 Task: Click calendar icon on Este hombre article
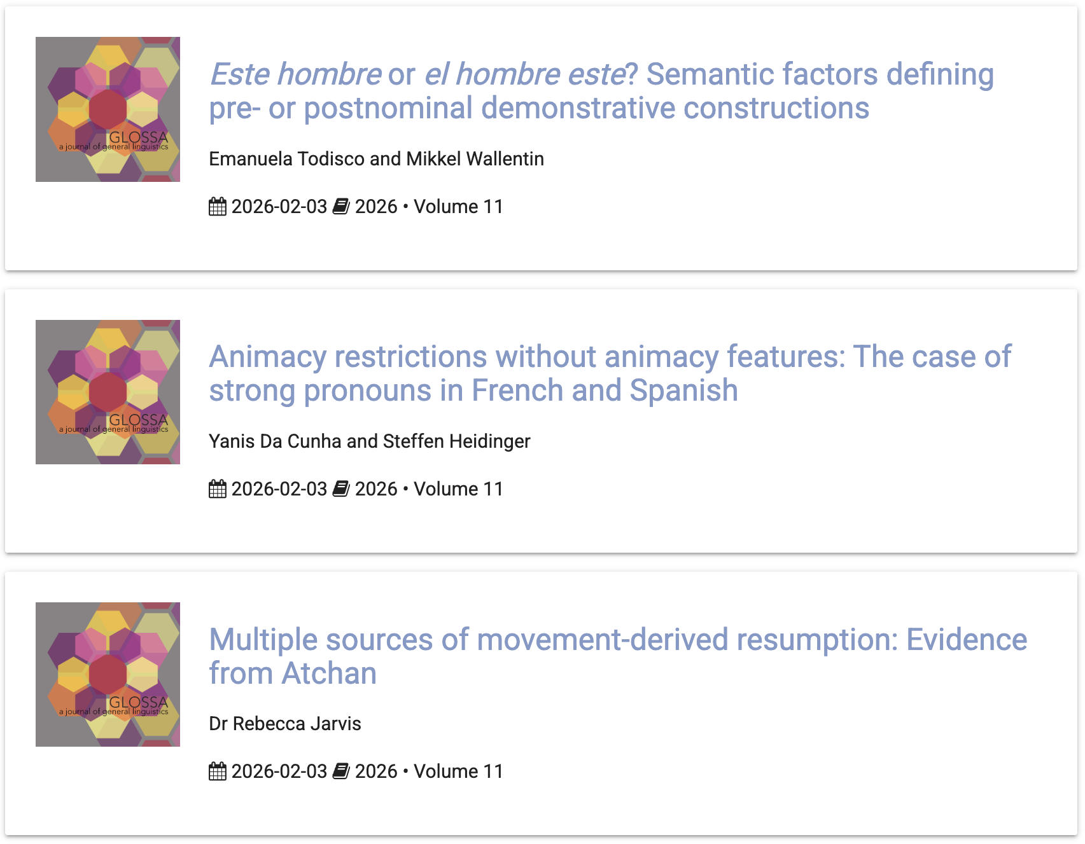218,207
